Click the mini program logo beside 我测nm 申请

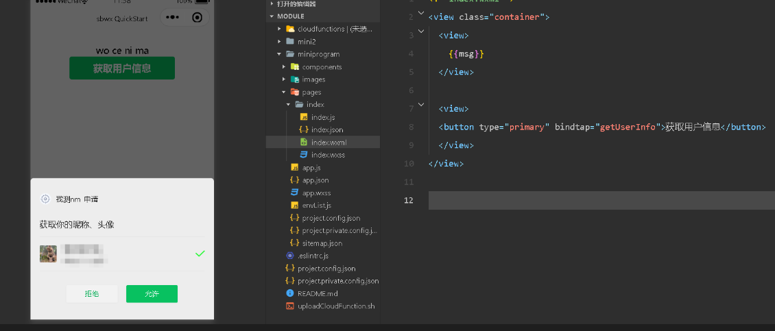tap(45, 199)
